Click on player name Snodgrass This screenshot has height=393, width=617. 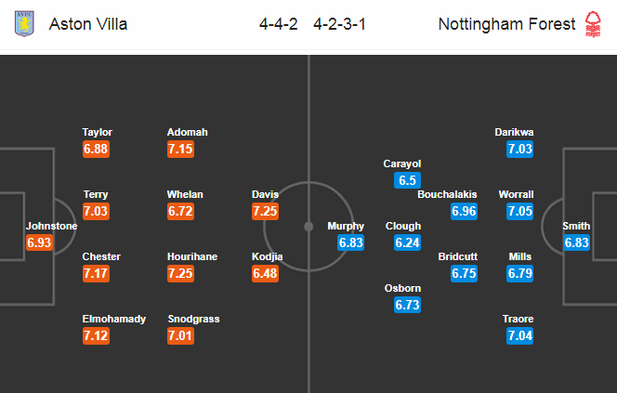click(x=193, y=319)
